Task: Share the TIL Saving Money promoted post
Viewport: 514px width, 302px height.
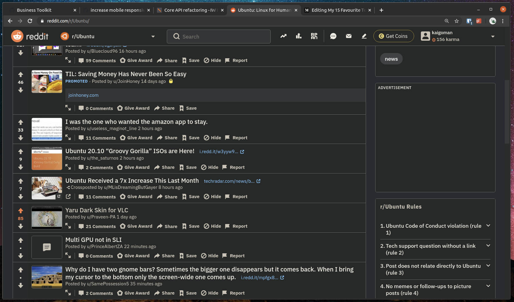Action: point(164,108)
